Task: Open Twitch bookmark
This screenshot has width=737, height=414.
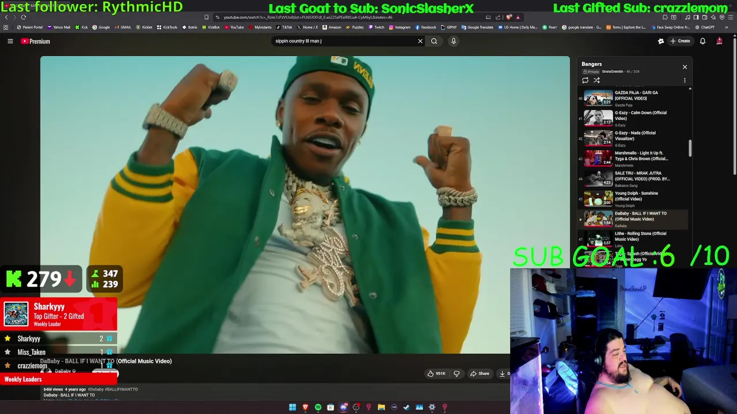Action: (376, 27)
